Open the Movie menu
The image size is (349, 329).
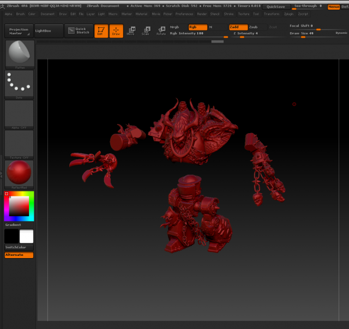click(x=156, y=14)
